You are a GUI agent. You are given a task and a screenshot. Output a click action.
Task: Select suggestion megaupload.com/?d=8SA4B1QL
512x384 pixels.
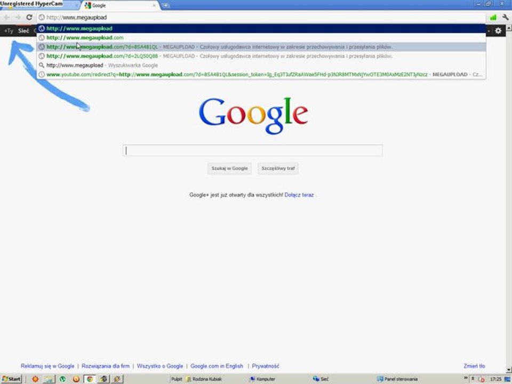261,47
